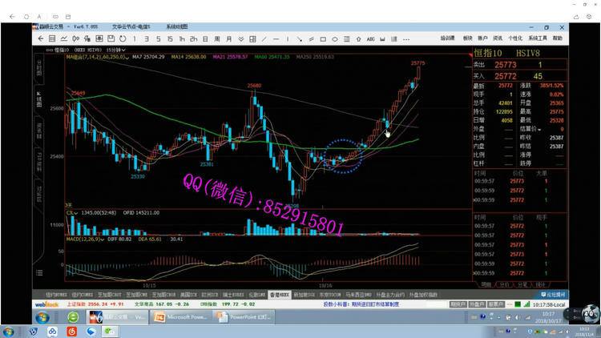Open the 分时图 side tab

(38, 67)
